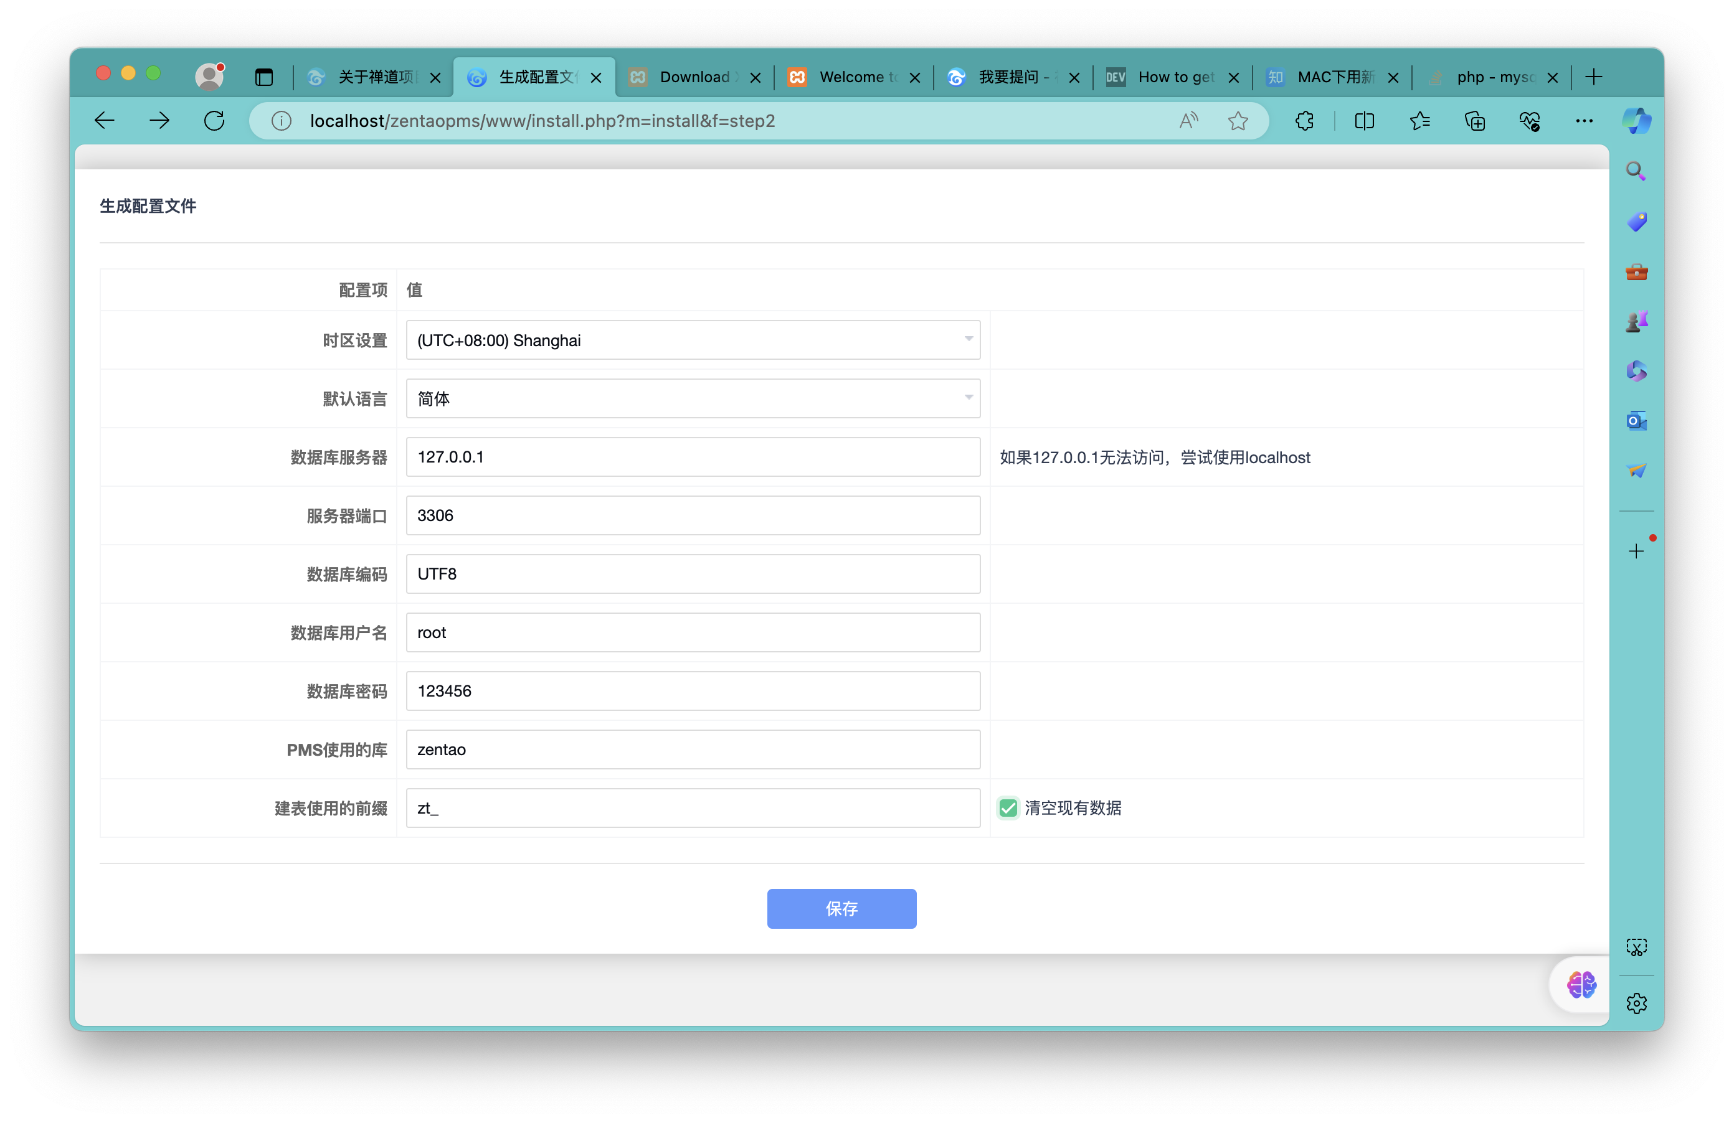Image resolution: width=1734 pixels, height=1123 pixels.
Task: Expand the 时区设置 timezone dropdown
Action: [x=693, y=340]
